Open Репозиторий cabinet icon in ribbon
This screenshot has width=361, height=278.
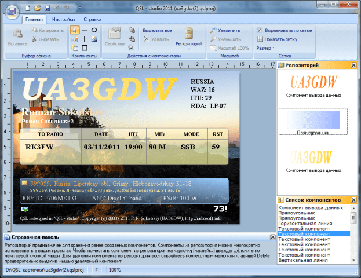189,34
